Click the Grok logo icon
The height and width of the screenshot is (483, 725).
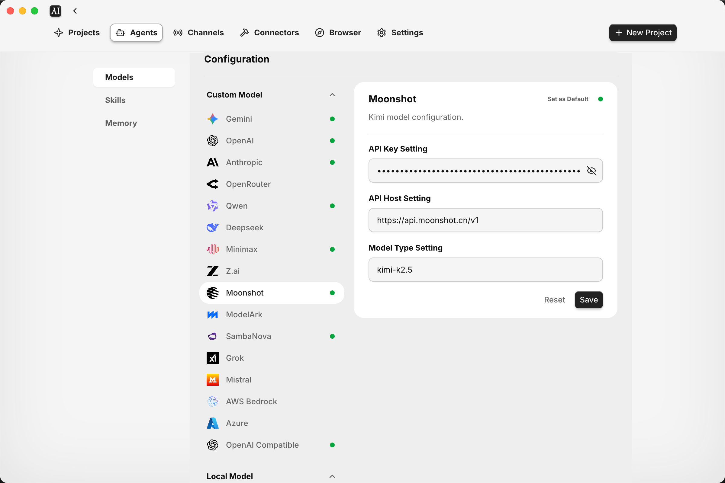click(212, 358)
